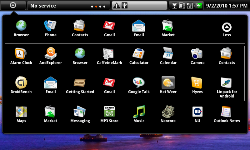Click the battery charging icon
This screenshot has width=250, height=150.
click(199, 6)
